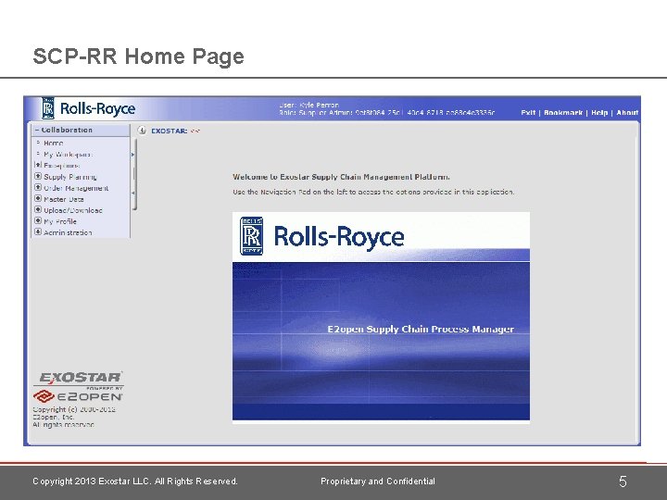The width and height of the screenshot is (667, 500).
Task: Click the round info icon beside EXOSTAR
Action: [142, 131]
